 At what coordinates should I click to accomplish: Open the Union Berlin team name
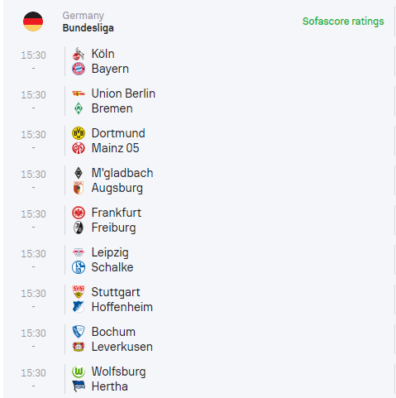pos(123,94)
